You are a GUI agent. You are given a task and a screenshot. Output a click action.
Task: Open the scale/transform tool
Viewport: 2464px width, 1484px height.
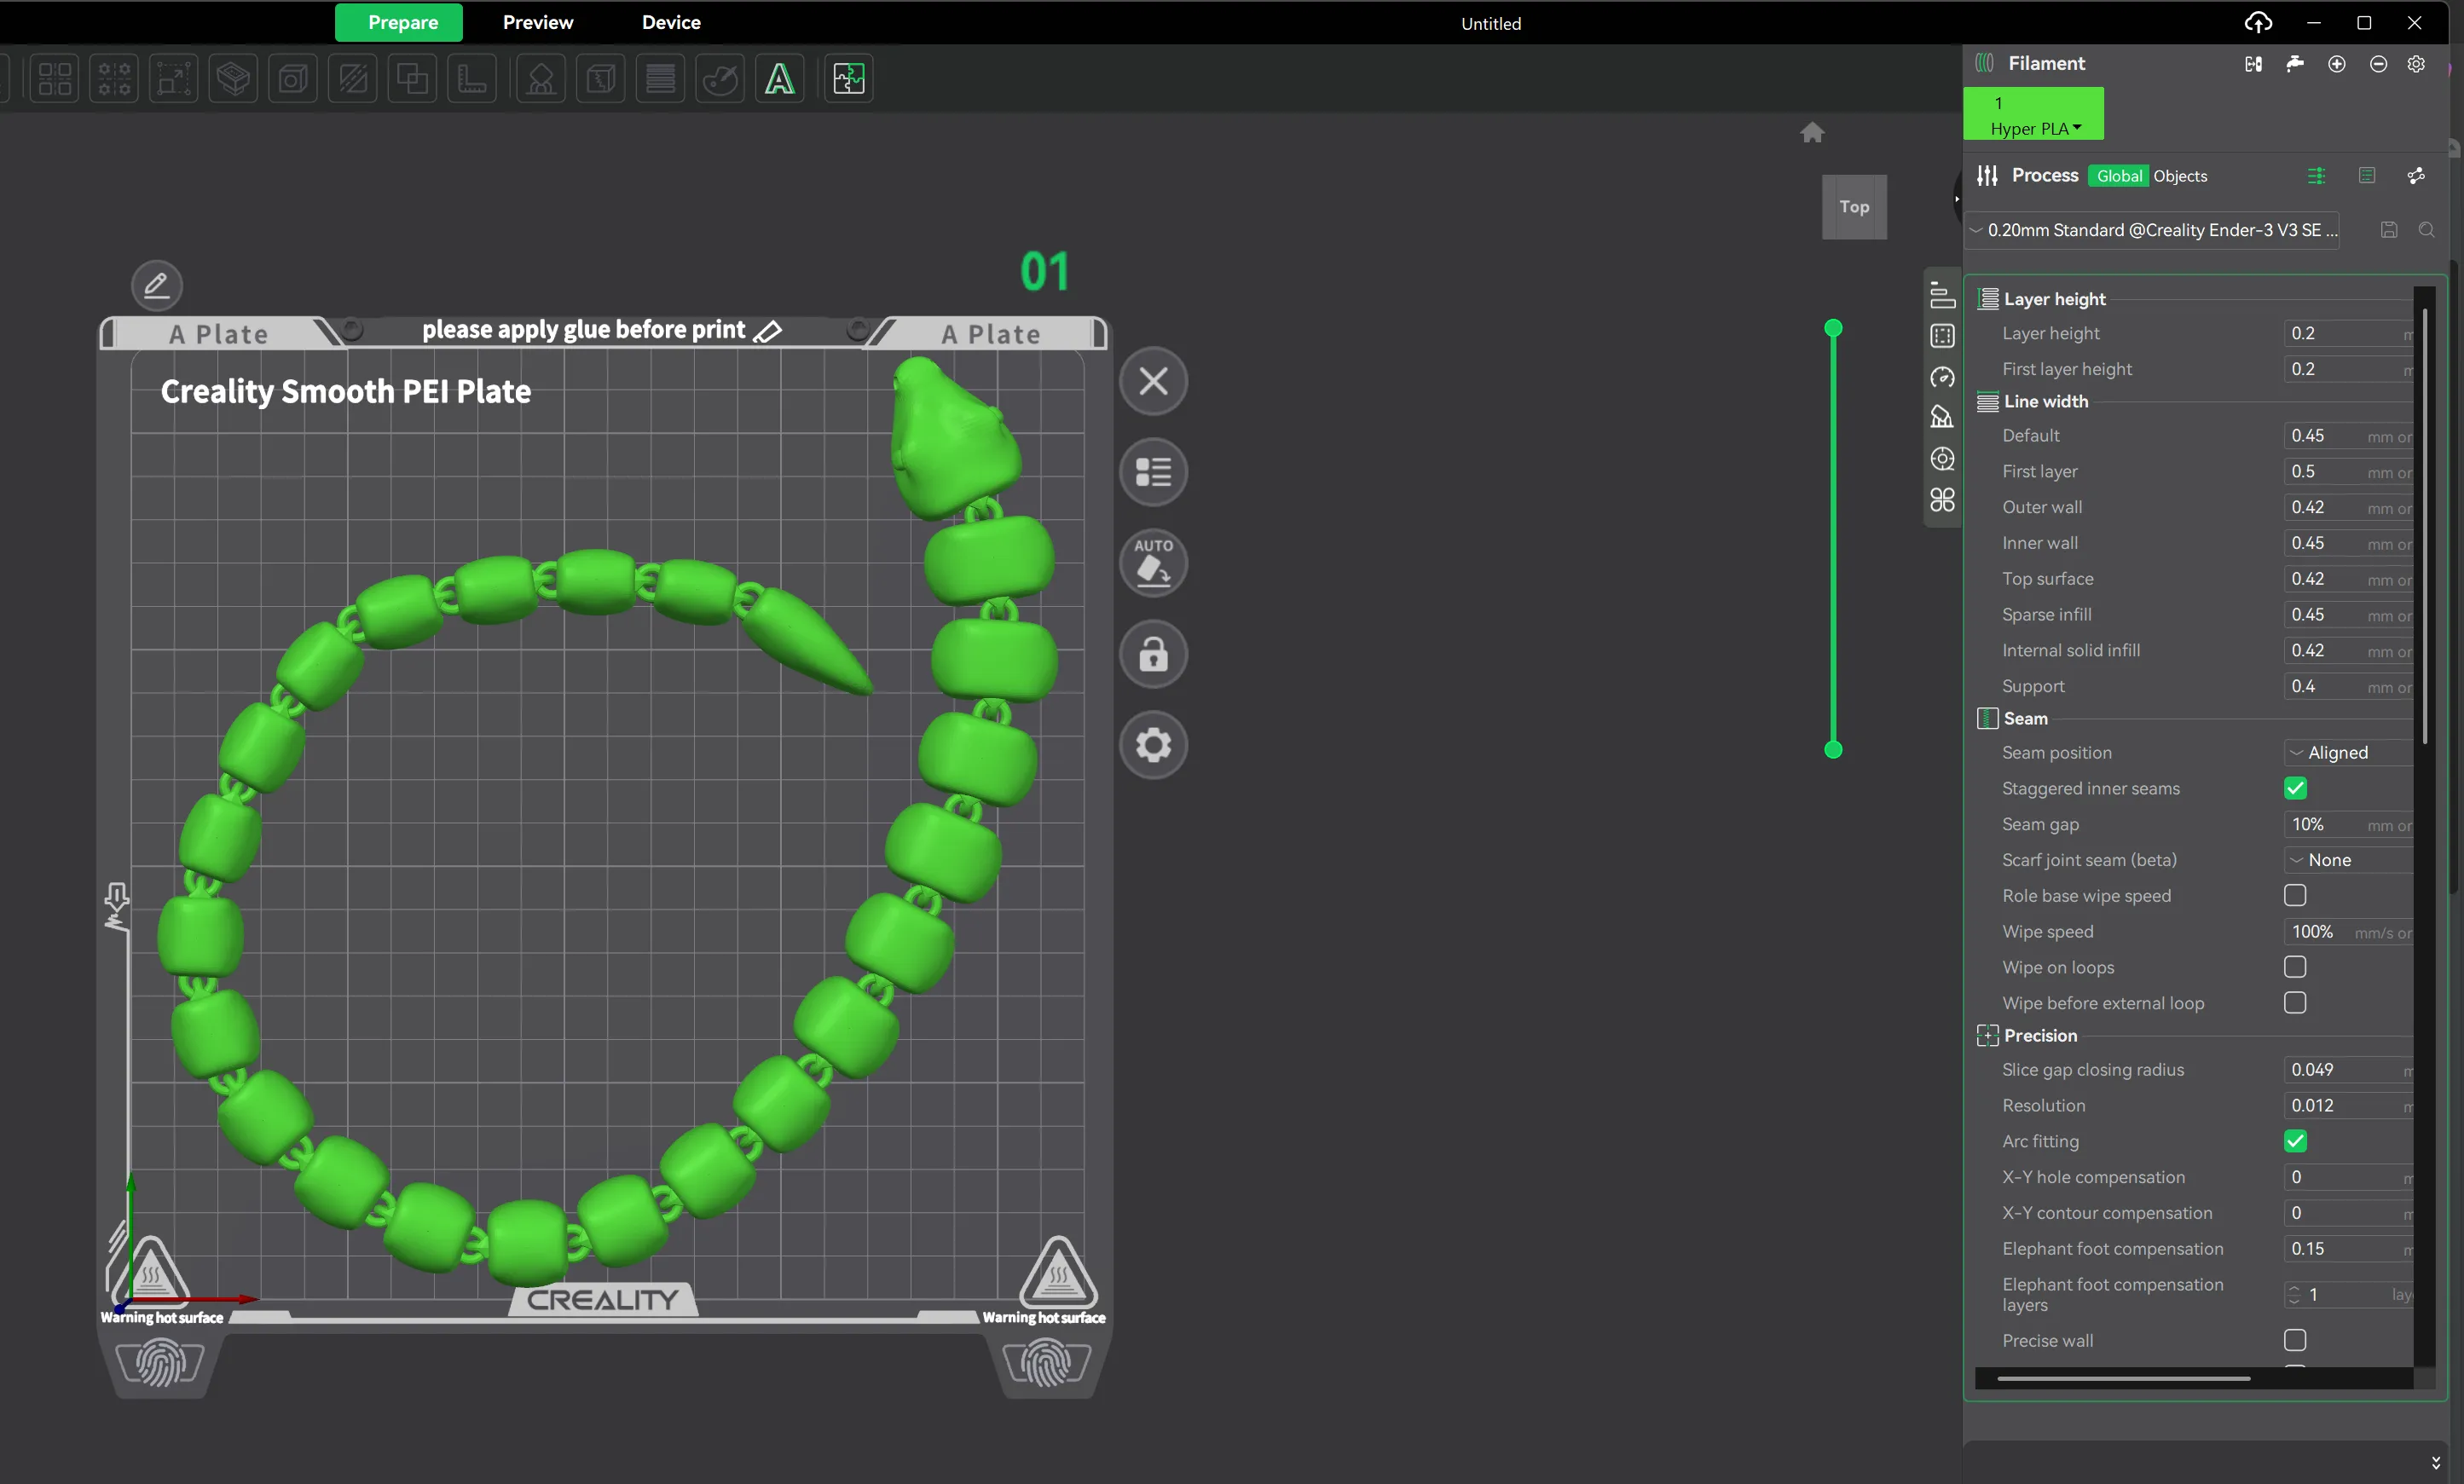click(173, 78)
